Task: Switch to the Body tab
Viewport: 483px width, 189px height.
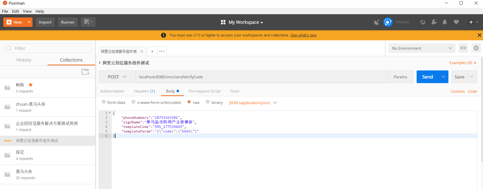Action: 172,91
